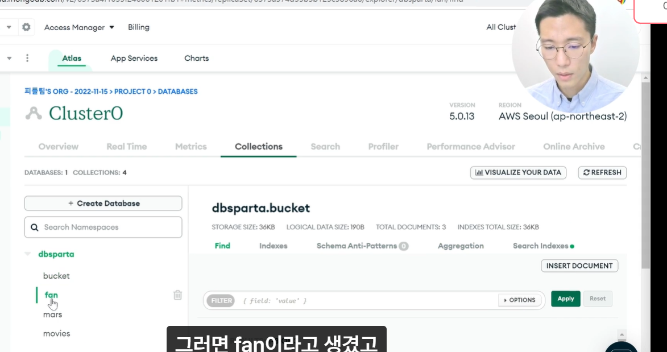This screenshot has width=667, height=352.
Task: Click the REFRESH button
Action: coord(602,172)
